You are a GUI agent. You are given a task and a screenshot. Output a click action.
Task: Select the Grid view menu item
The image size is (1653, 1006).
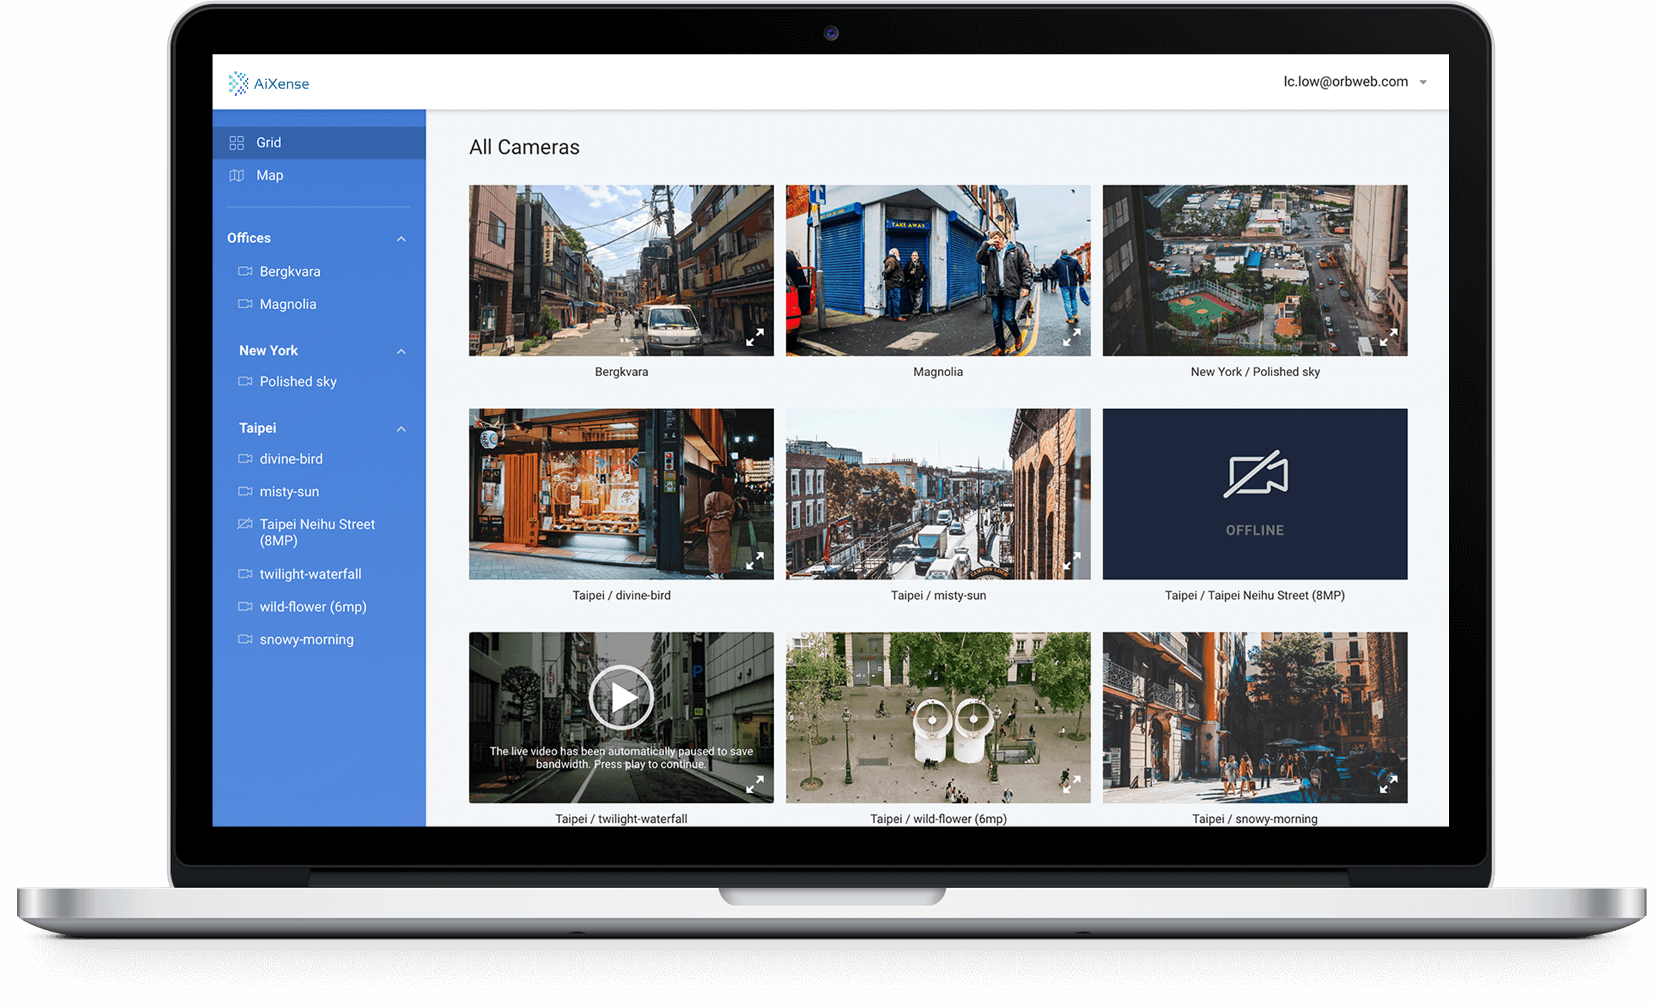click(268, 142)
